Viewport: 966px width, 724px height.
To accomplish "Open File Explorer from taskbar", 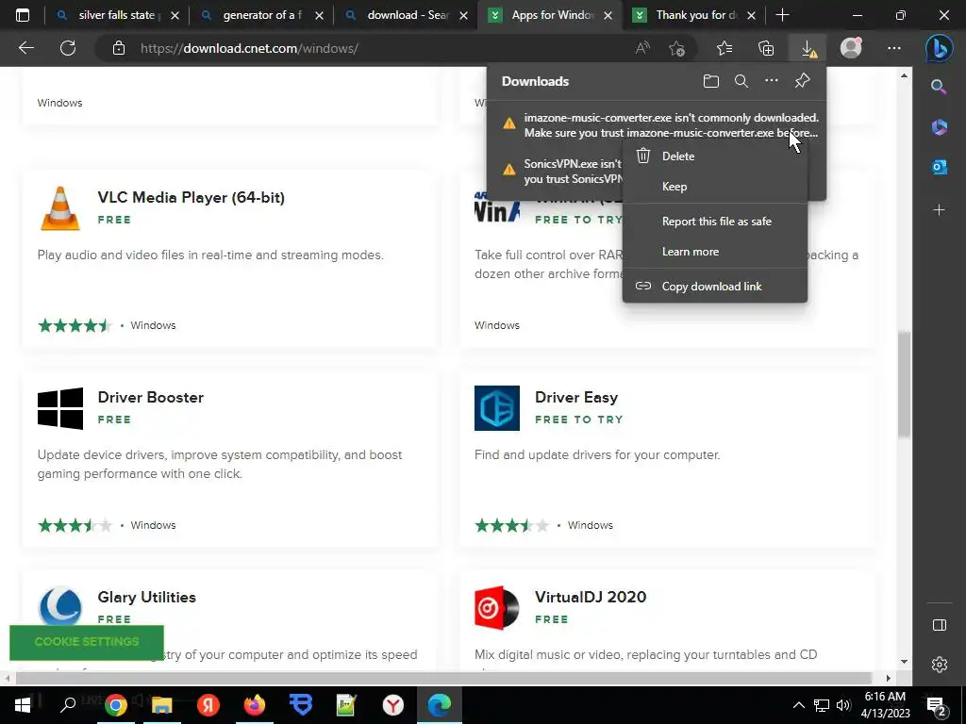I will pos(161,705).
